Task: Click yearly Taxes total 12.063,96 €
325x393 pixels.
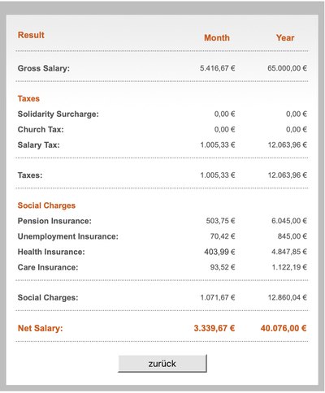Action: tap(288, 175)
